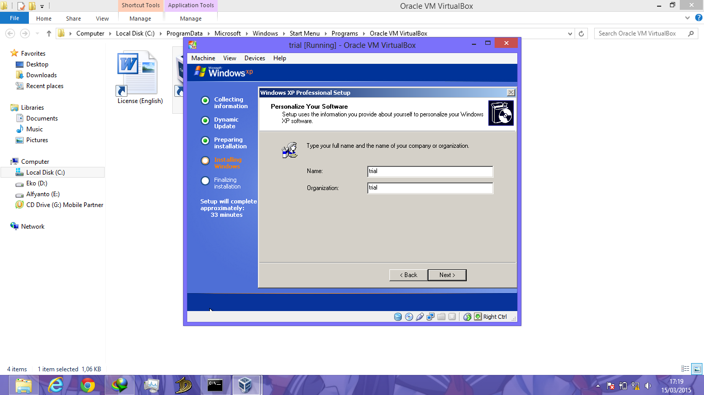This screenshot has width=704, height=395.
Task: Click the VirtualBox window title bar icon
Action: click(x=192, y=45)
